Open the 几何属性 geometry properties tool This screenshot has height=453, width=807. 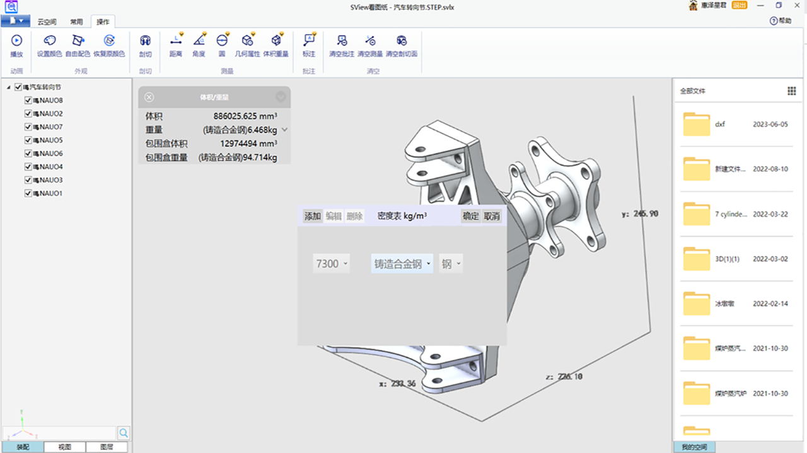tap(248, 45)
